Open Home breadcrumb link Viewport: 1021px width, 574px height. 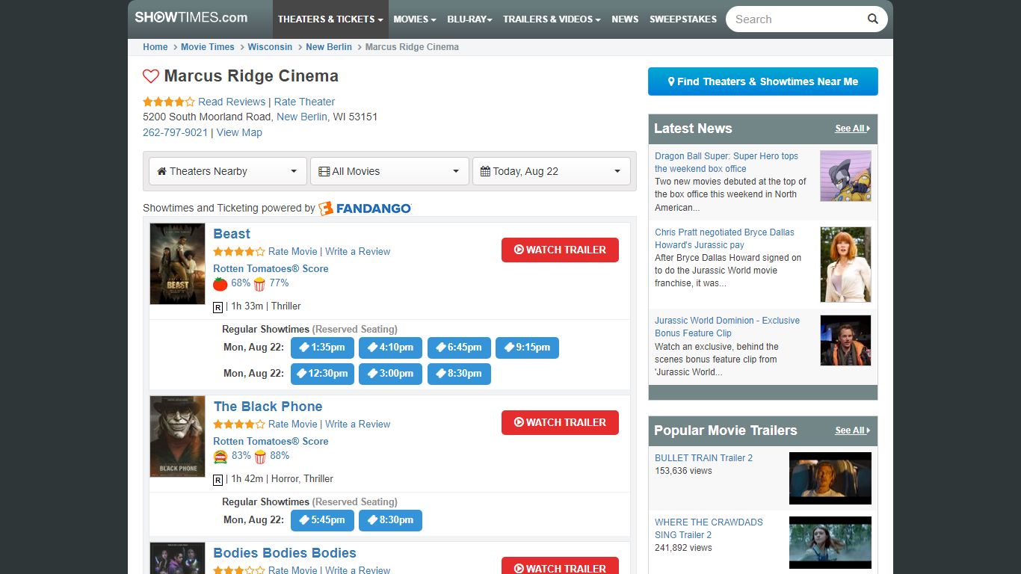pos(155,47)
